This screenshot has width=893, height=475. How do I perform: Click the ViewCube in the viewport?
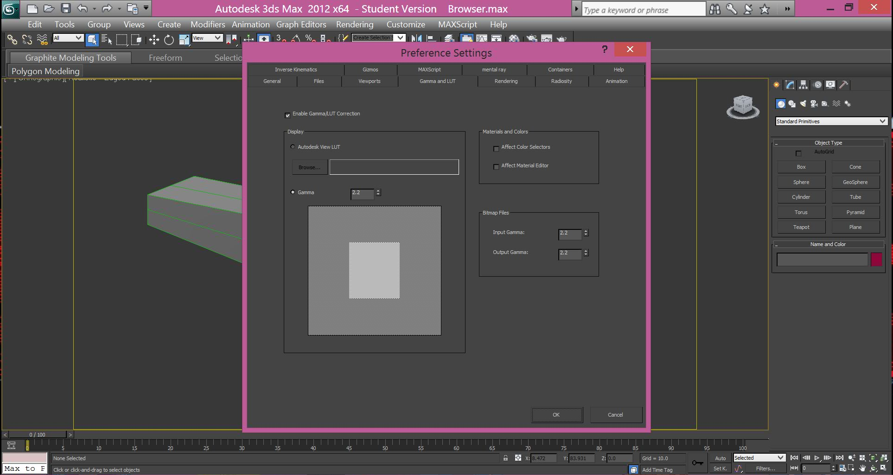pyautogui.click(x=743, y=107)
